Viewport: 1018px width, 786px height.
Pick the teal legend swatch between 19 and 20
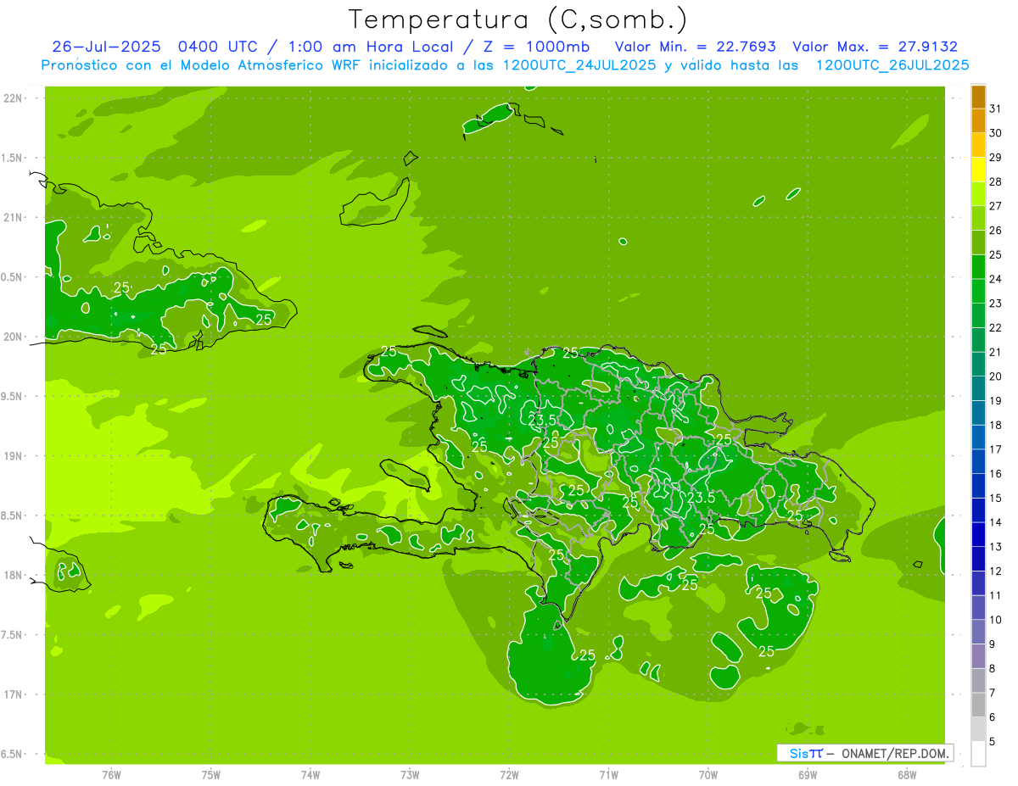[x=978, y=388]
